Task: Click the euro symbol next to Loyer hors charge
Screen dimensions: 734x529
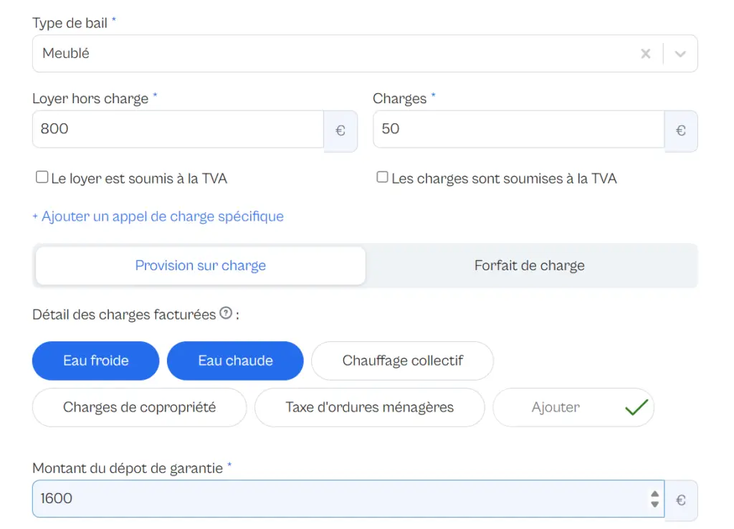Action: pos(340,130)
